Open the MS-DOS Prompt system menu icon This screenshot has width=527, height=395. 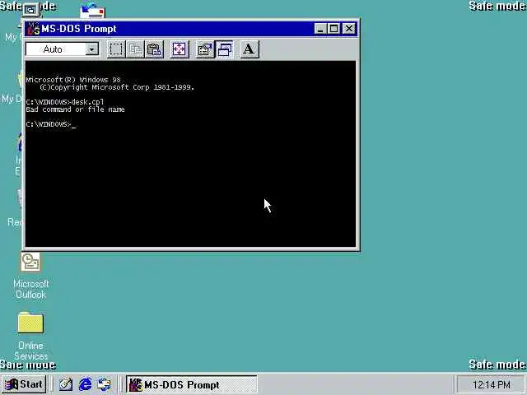[33, 29]
